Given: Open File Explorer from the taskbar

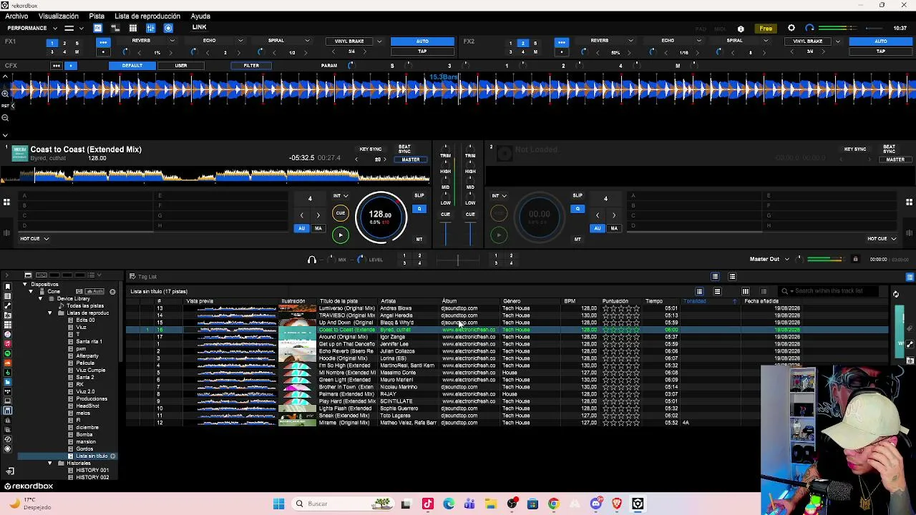Looking at the screenshot, I should [x=491, y=504].
